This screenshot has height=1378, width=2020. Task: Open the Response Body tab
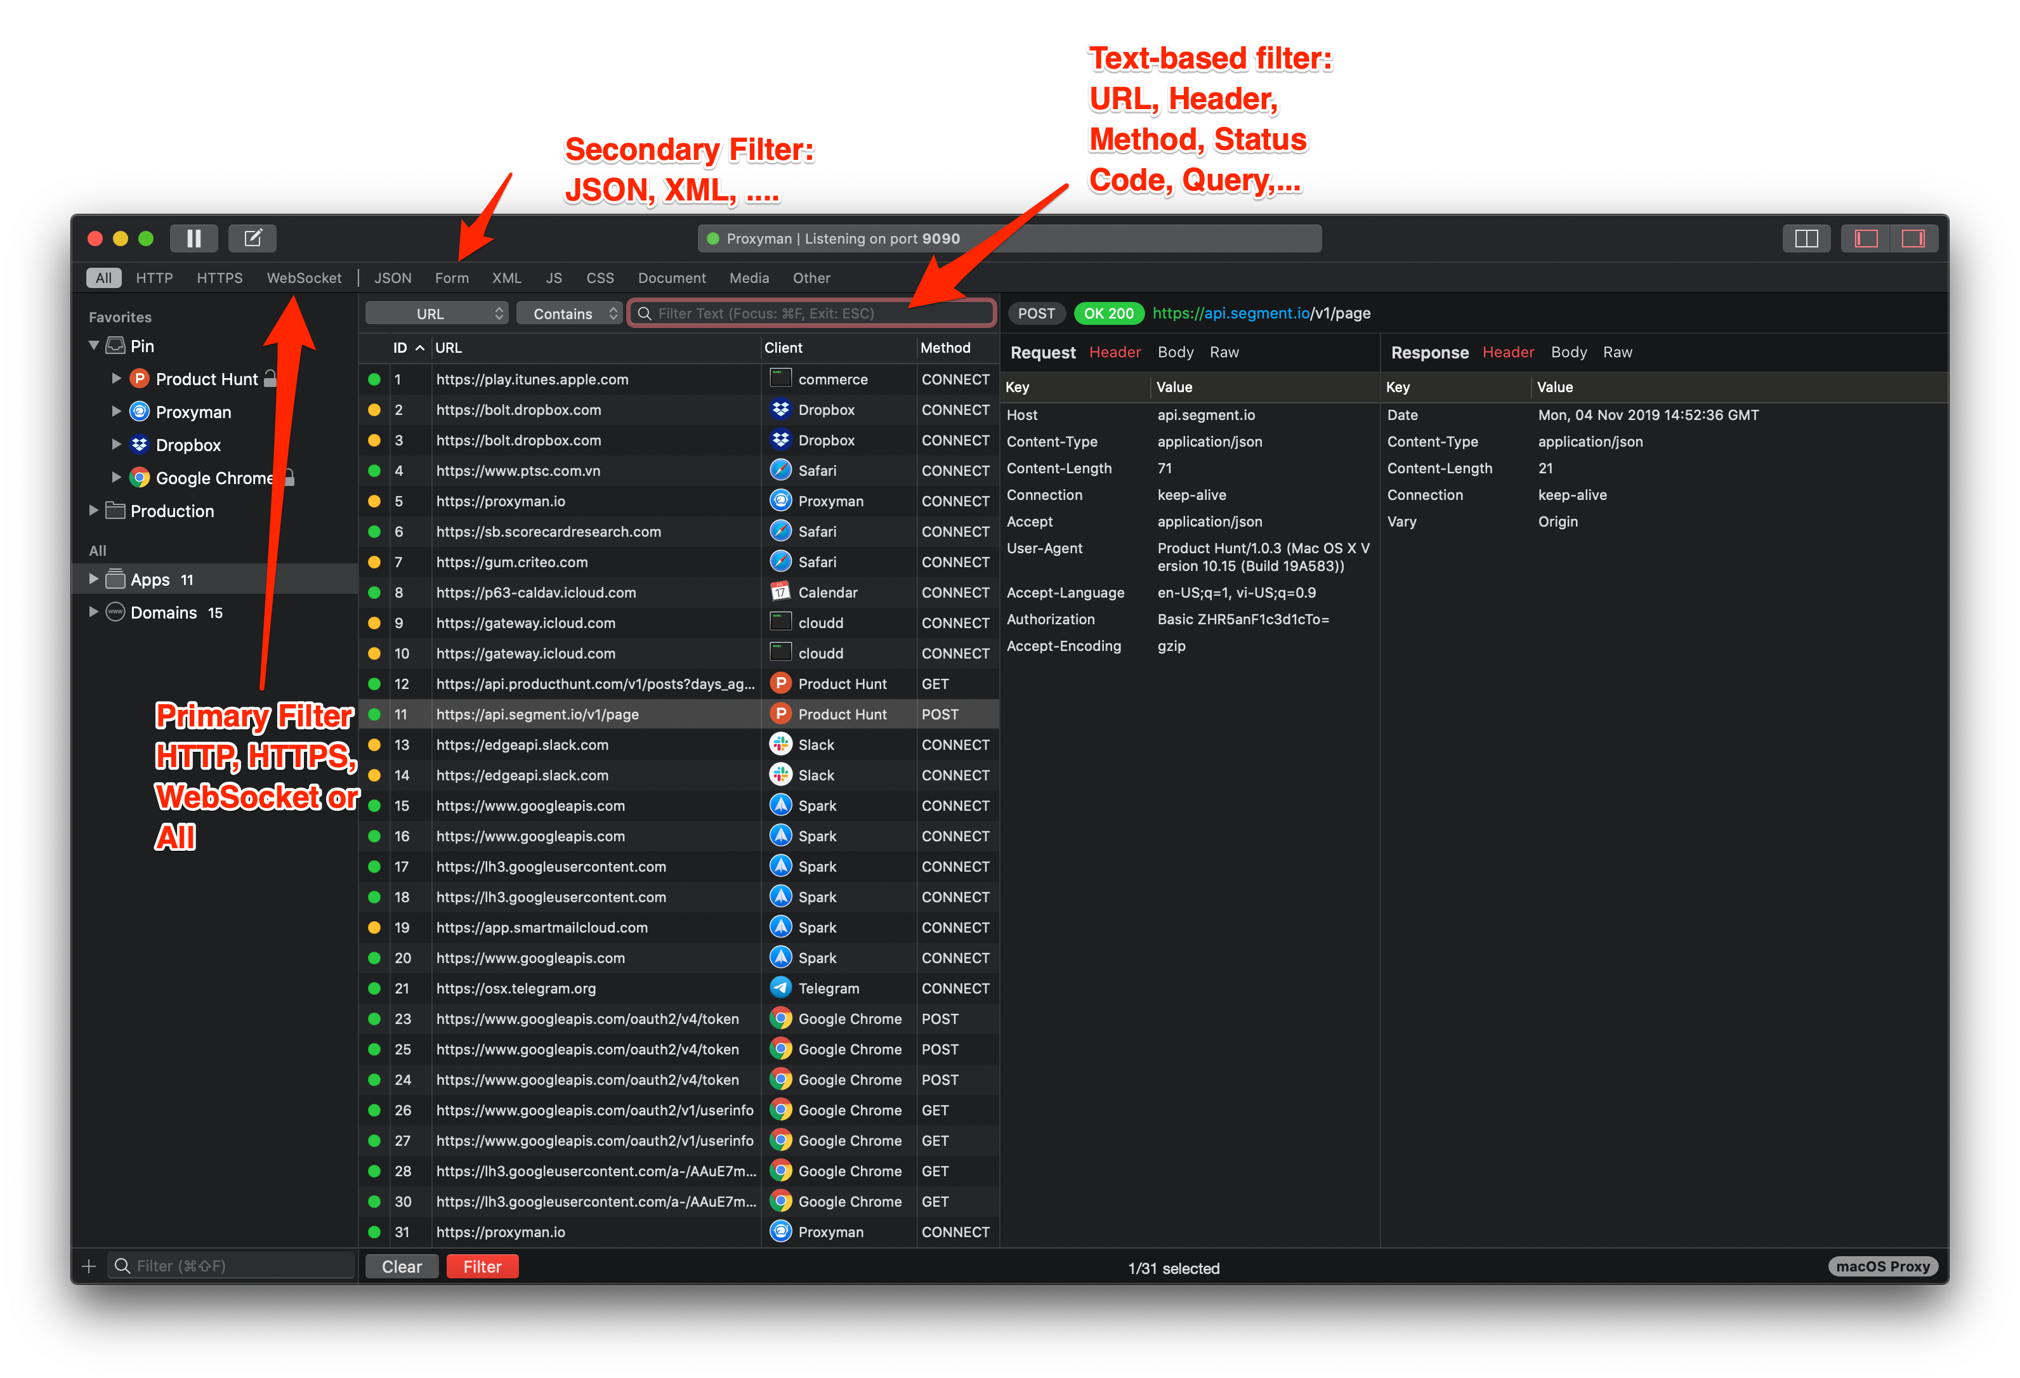(x=1568, y=352)
